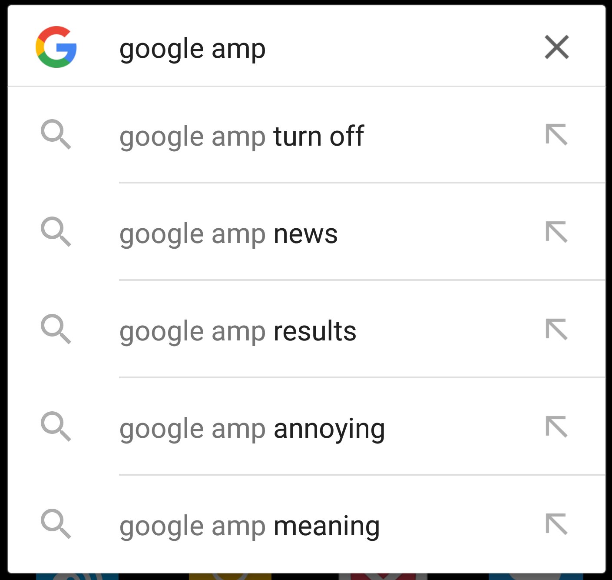This screenshot has width=612, height=580.
Task: Choose the 'google amp results' suggestion
Action: click(306, 330)
